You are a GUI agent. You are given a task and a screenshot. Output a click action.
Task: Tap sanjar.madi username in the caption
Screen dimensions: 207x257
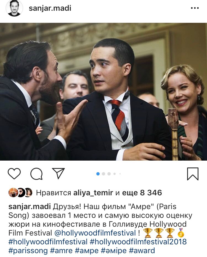click(30, 207)
